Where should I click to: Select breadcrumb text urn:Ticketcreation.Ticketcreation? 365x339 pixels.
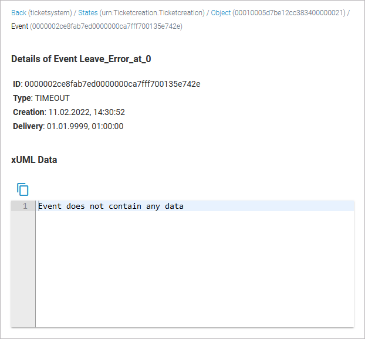tap(152, 12)
